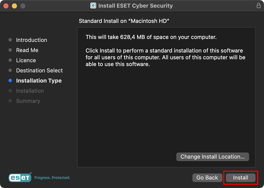Select the Read Me step in sidebar
264x188 pixels.
pyautogui.click(x=27, y=50)
